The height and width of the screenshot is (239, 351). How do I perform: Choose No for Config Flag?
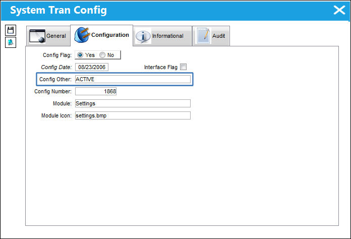point(102,55)
